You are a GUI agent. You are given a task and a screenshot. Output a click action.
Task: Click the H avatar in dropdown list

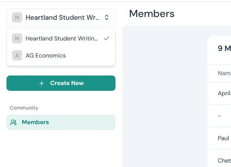[x=17, y=38]
